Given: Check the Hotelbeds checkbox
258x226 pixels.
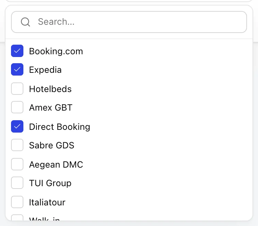Looking at the screenshot, I should [x=17, y=89].
